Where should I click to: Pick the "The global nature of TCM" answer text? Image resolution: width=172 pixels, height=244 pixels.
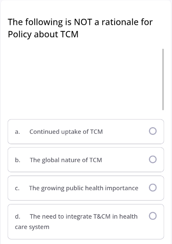66,160
